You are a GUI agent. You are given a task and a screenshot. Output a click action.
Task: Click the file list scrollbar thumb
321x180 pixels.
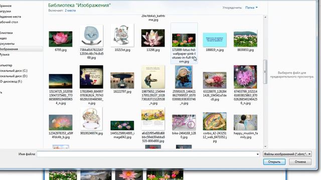[265, 71]
